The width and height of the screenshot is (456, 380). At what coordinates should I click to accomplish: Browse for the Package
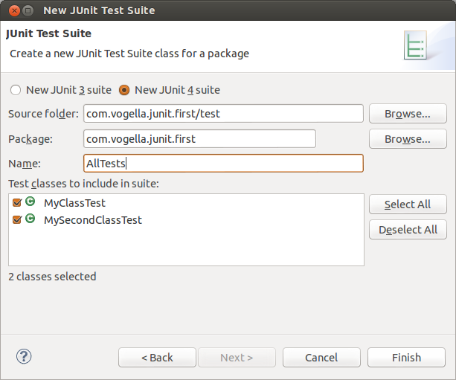(408, 139)
